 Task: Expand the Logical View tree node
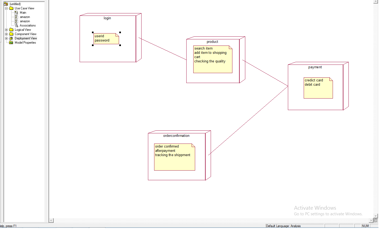coord(6,30)
